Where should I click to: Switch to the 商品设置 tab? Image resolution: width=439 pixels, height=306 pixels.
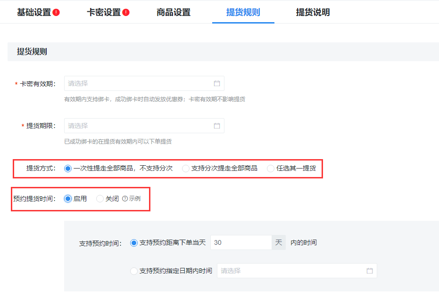click(x=173, y=13)
